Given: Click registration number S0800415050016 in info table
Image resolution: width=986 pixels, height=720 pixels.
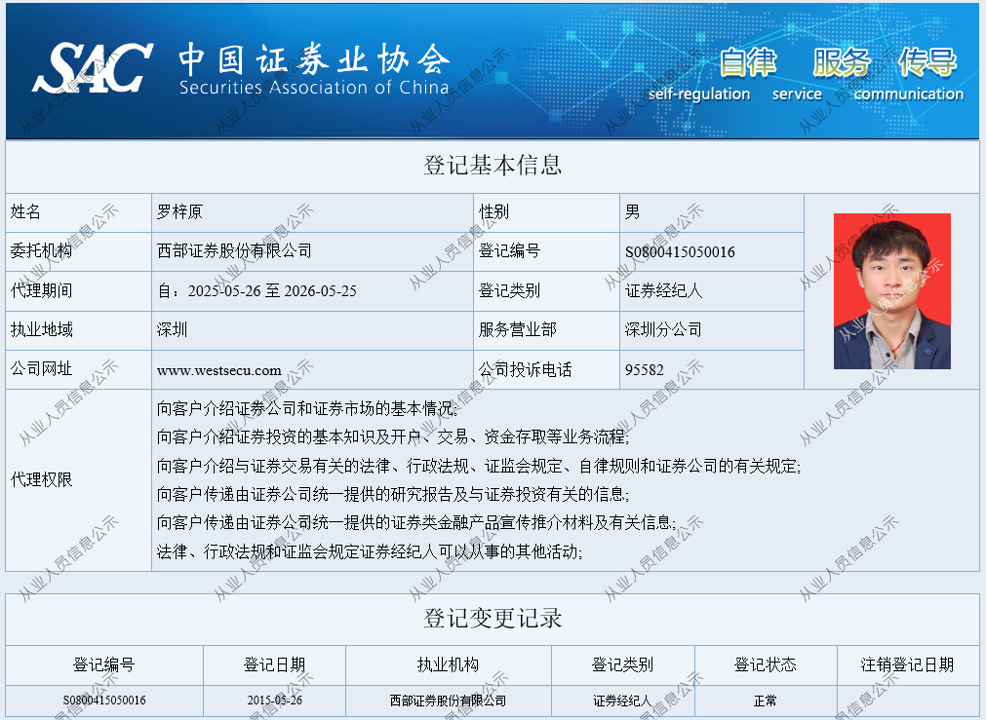Looking at the screenshot, I should click(x=680, y=252).
